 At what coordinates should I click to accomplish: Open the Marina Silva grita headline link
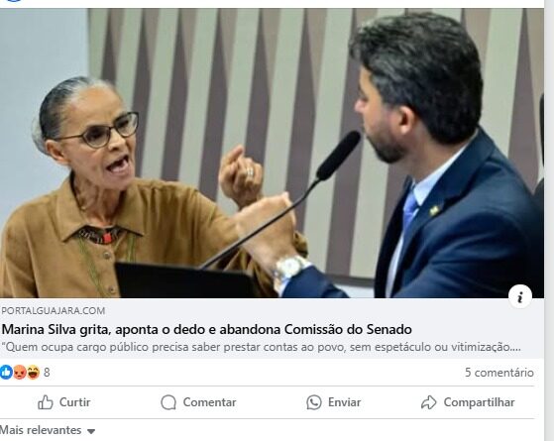click(x=207, y=329)
